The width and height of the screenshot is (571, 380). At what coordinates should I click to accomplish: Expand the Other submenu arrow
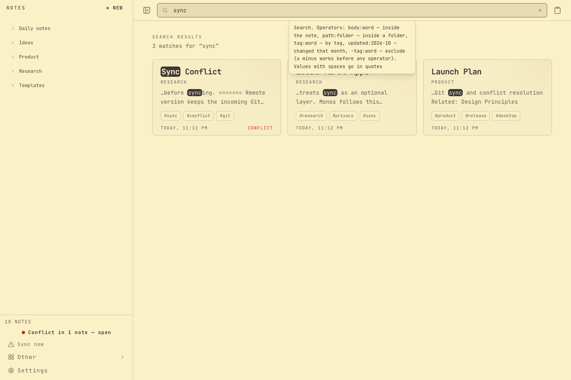coord(123,357)
